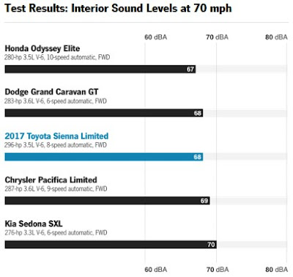Click the Chrysler Pacifica Limited heading

pos(51,180)
